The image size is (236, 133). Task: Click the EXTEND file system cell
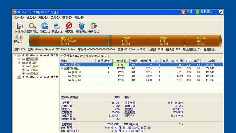pyautogui.click(x=121, y=68)
